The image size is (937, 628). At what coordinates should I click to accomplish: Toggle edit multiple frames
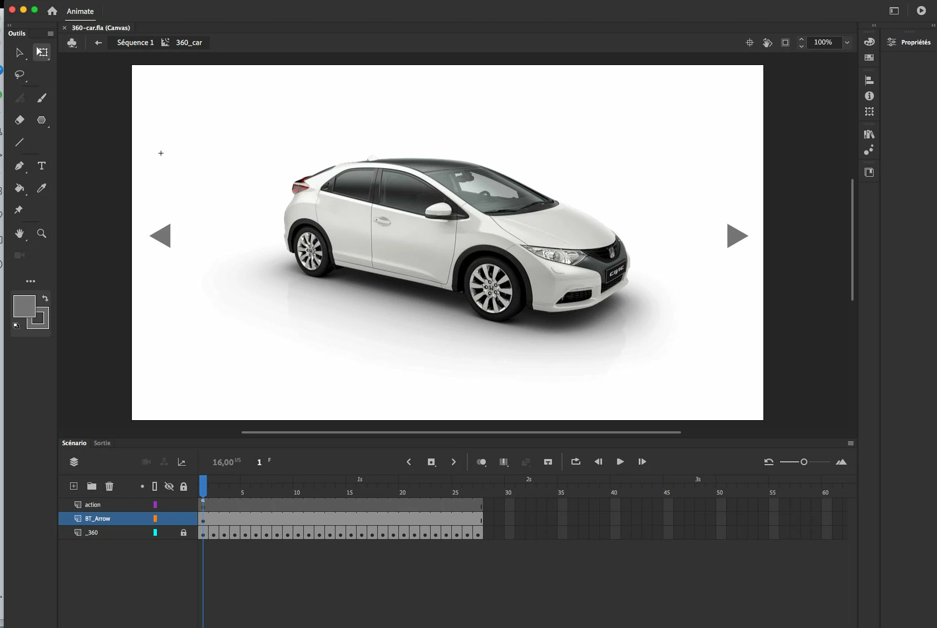coord(504,462)
